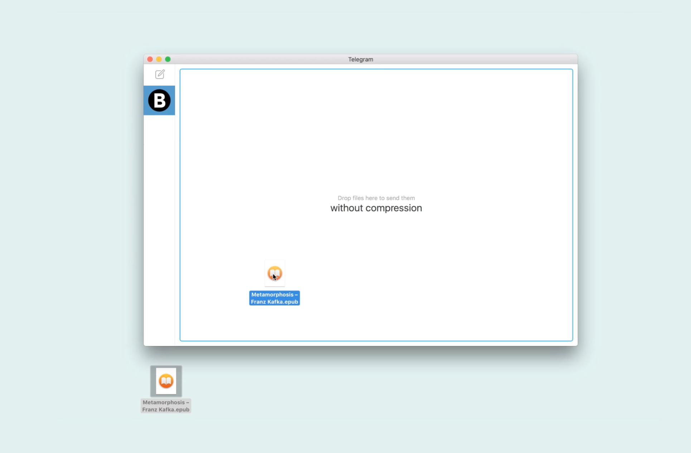Click the 'without compression' heading
691x453 pixels.
click(376, 208)
